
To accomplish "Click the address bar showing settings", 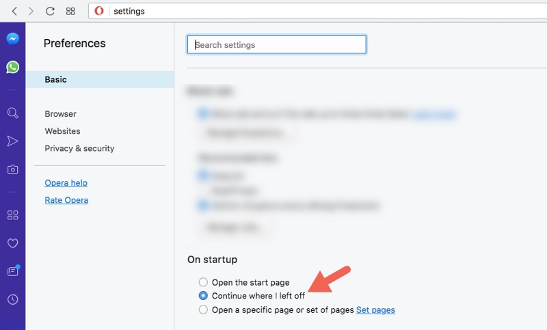I will pos(317,11).
